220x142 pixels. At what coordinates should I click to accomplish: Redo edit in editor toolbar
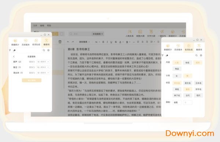tap(73, 42)
